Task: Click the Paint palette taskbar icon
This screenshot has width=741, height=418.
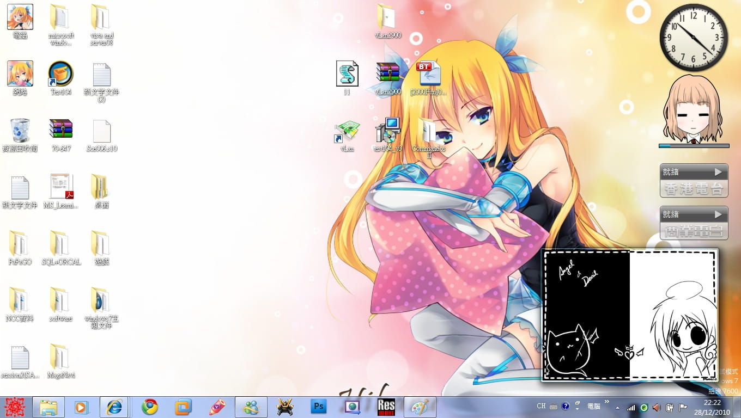Action: [420, 407]
